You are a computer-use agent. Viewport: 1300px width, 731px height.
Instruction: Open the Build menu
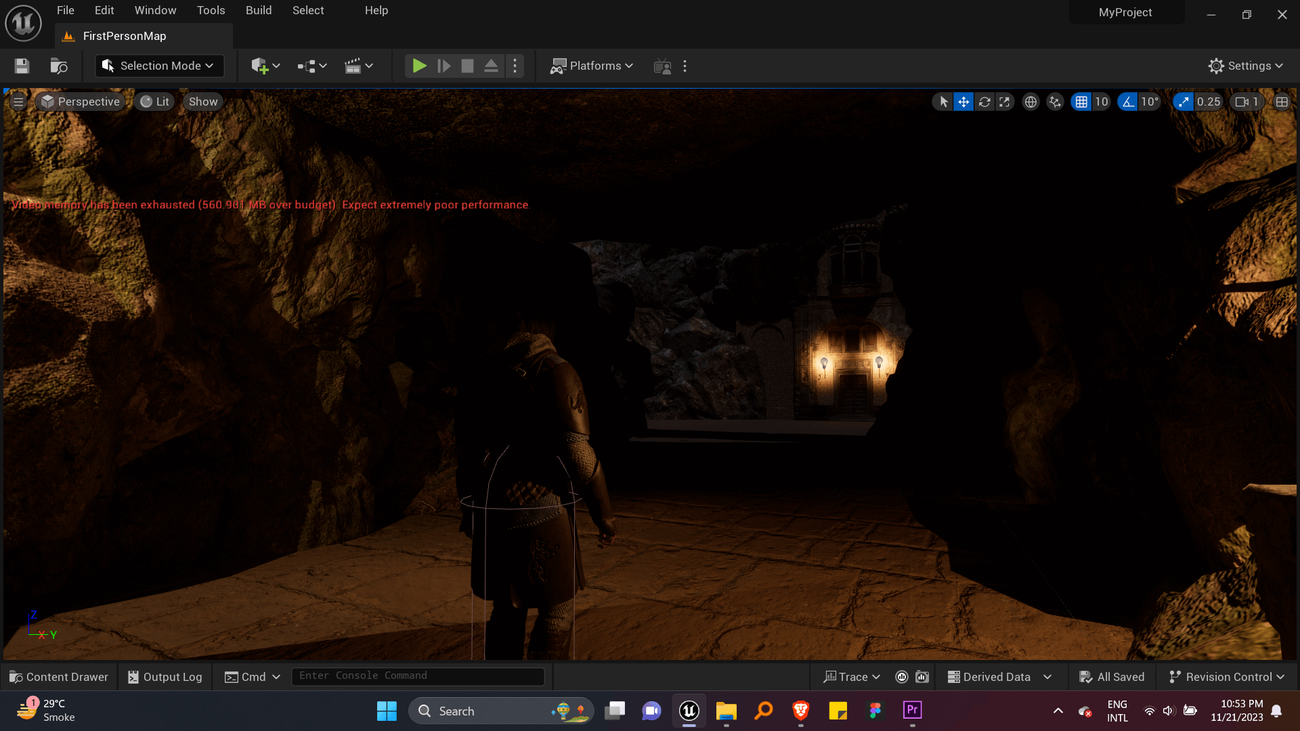(x=259, y=10)
